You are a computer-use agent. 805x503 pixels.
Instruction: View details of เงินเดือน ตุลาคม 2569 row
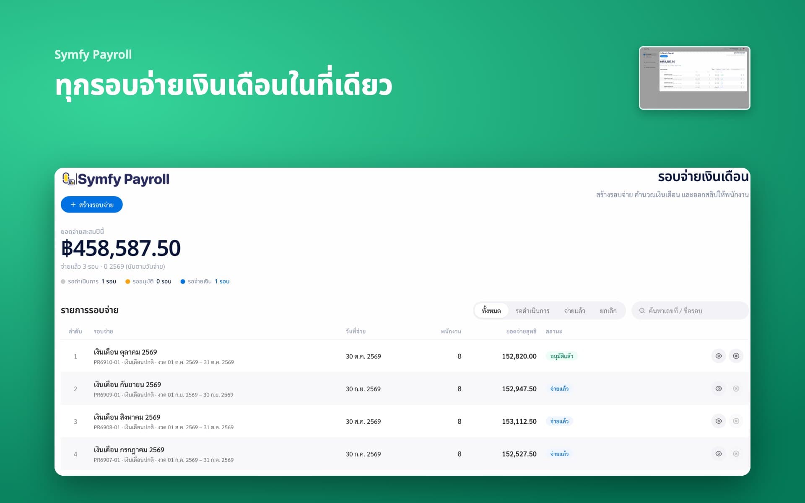pyautogui.click(x=718, y=356)
